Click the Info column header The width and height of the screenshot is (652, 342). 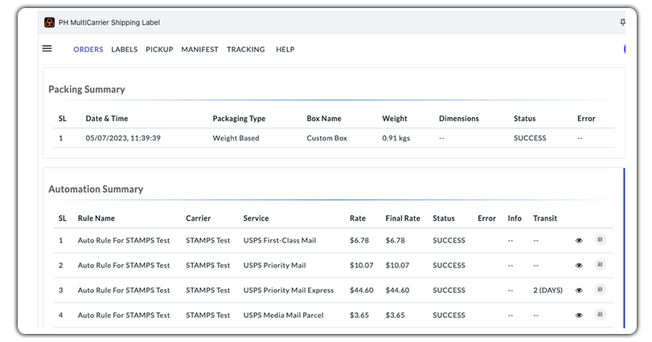[x=515, y=218]
